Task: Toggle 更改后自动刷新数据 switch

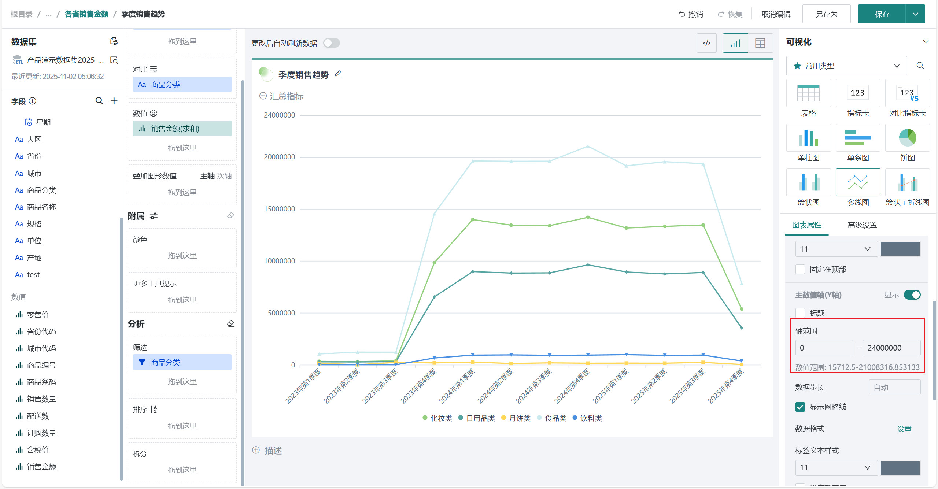Action: point(331,43)
